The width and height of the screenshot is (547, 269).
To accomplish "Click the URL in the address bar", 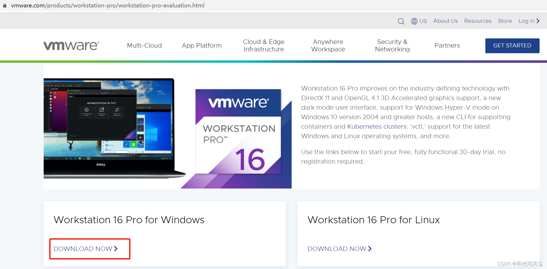I will click(x=108, y=5).
